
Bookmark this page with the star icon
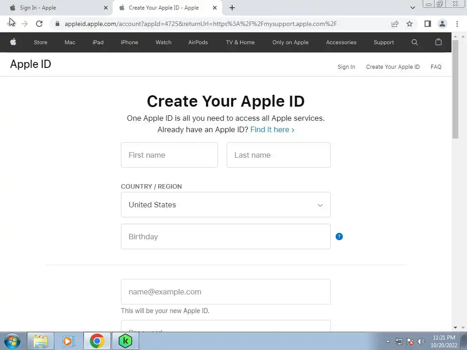point(410,24)
